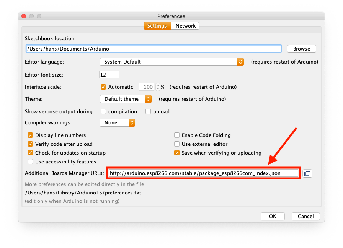Uncheck Display line numbers
Image resolution: width=343 pixels, height=248 pixels.
click(x=30, y=135)
